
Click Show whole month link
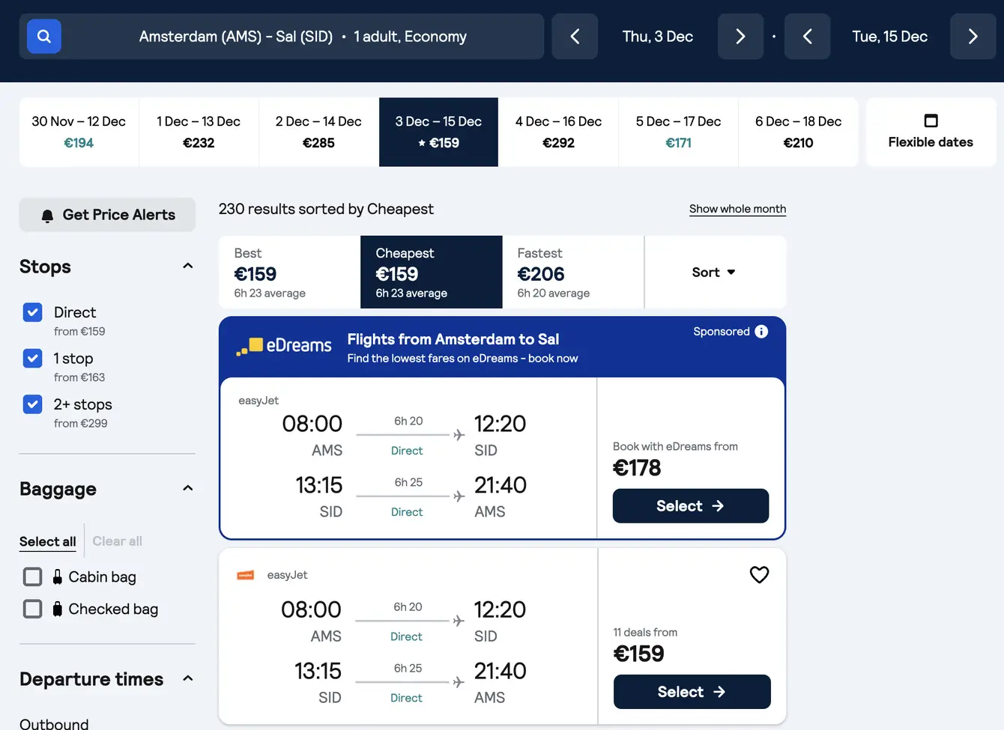click(737, 209)
